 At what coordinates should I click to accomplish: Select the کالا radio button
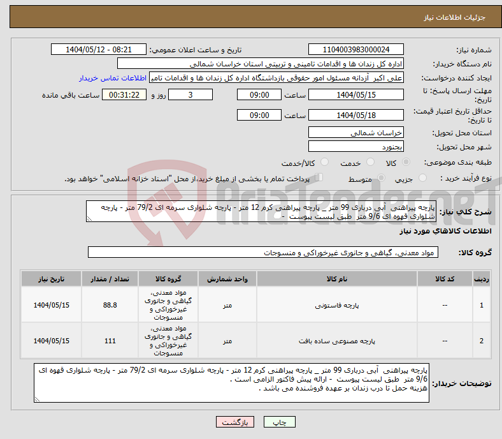(x=406, y=162)
